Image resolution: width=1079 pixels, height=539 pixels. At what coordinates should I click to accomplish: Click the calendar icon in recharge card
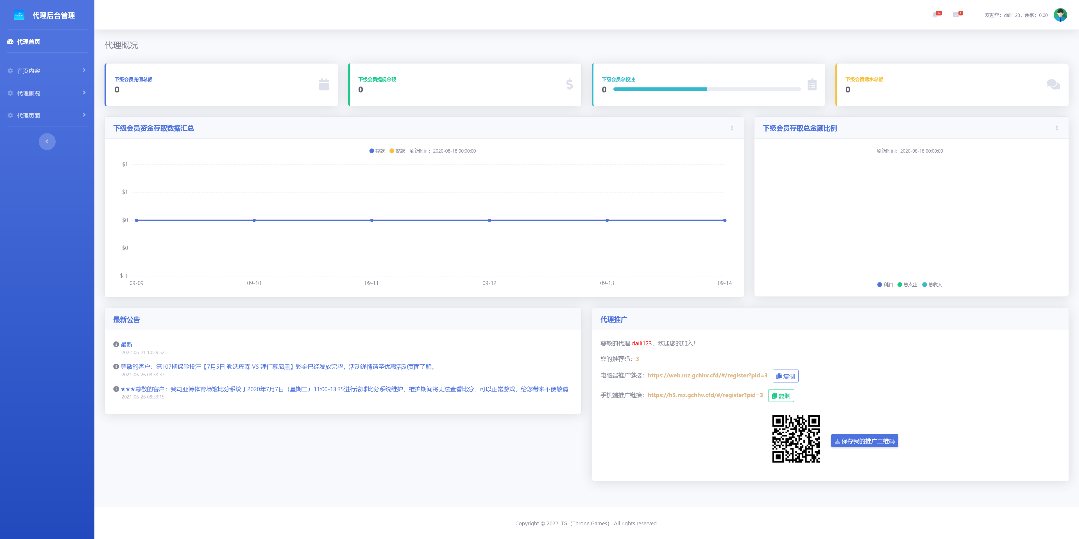pos(324,85)
